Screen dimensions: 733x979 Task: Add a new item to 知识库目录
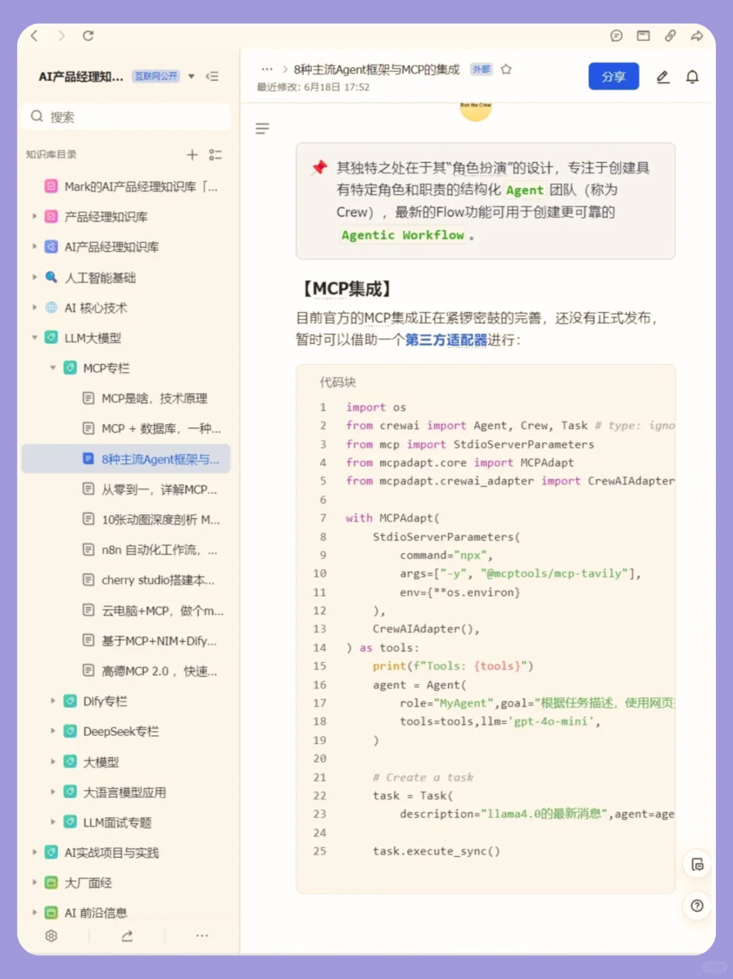[x=192, y=155]
